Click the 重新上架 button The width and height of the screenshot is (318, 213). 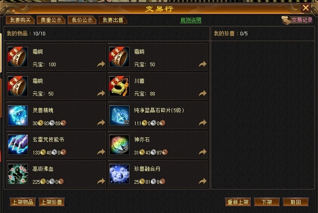coord(238,202)
